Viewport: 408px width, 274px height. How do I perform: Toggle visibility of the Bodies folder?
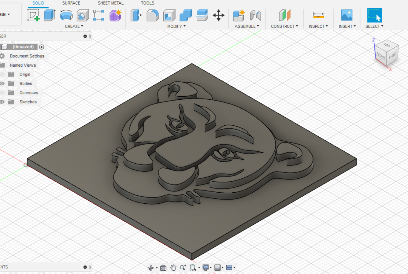[x=2, y=83]
